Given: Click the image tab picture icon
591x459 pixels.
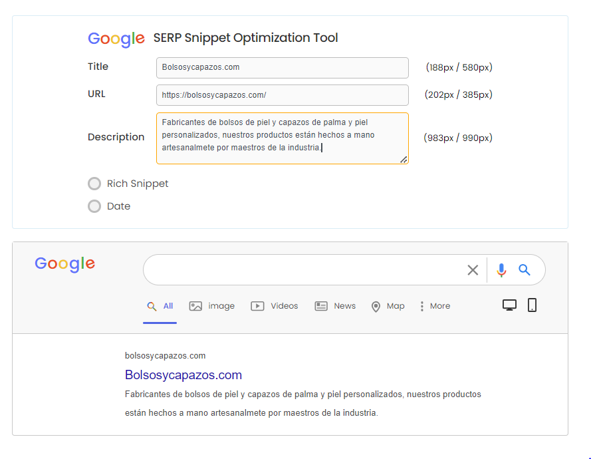Looking at the screenshot, I should click(x=195, y=306).
